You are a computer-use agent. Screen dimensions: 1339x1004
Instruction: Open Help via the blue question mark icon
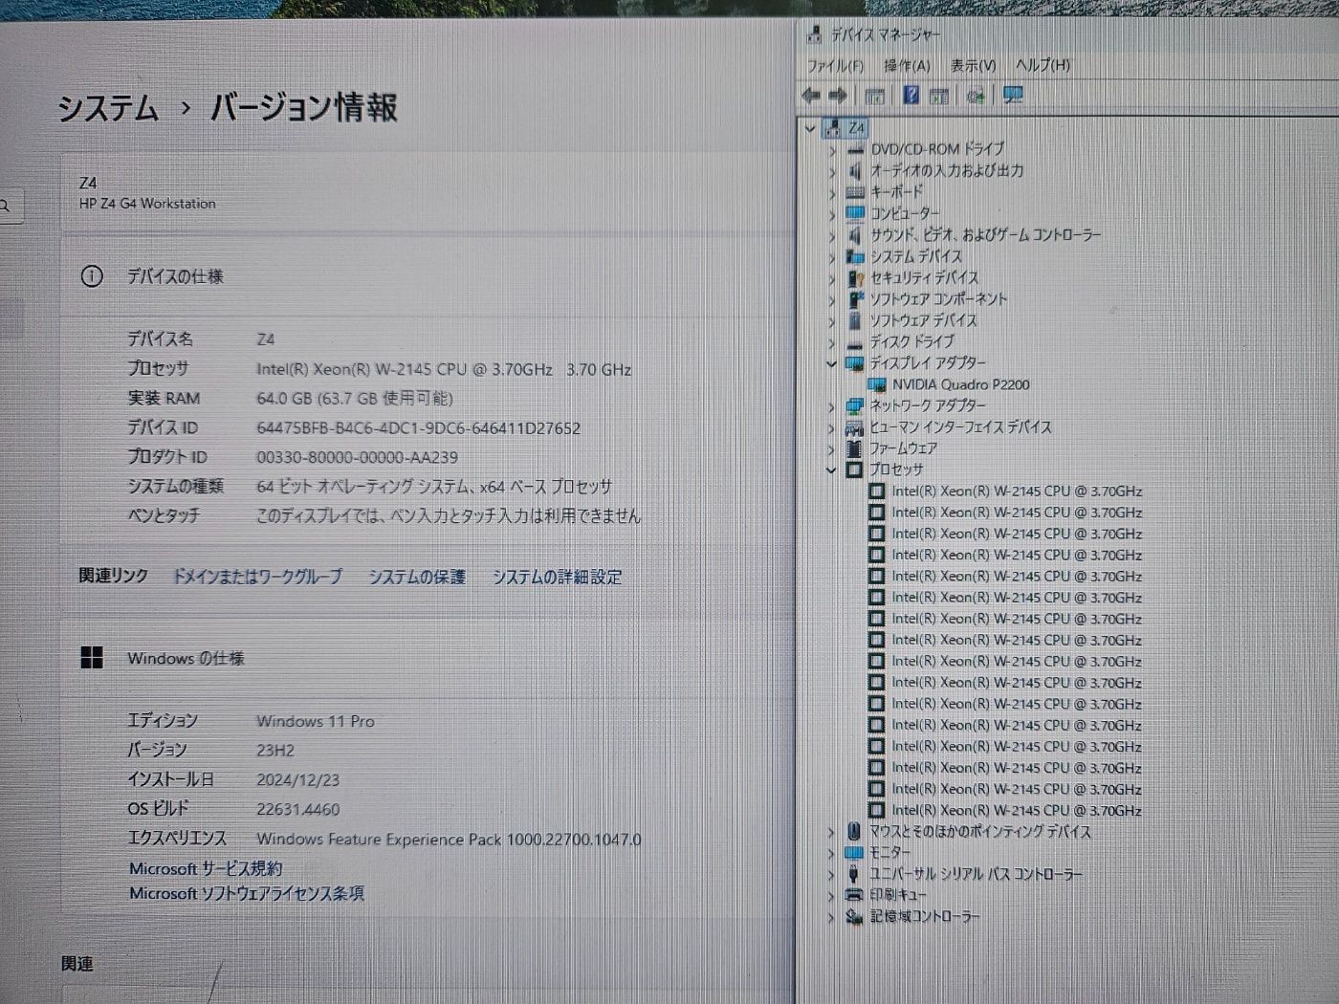[911, 95]
